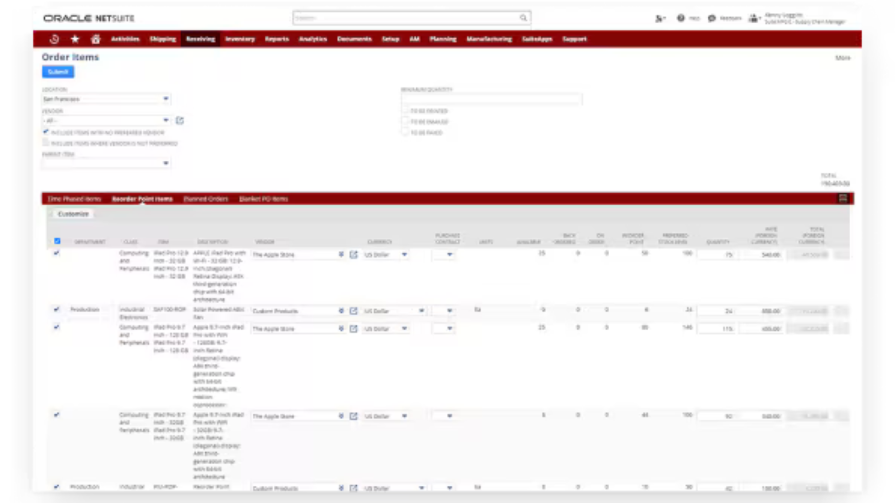
Task: Click vendor list arrows icon in SAF100-ROP row
Action: click(341, 311)
